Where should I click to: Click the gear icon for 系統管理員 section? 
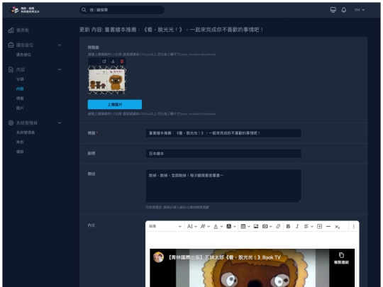pos(11,123)
